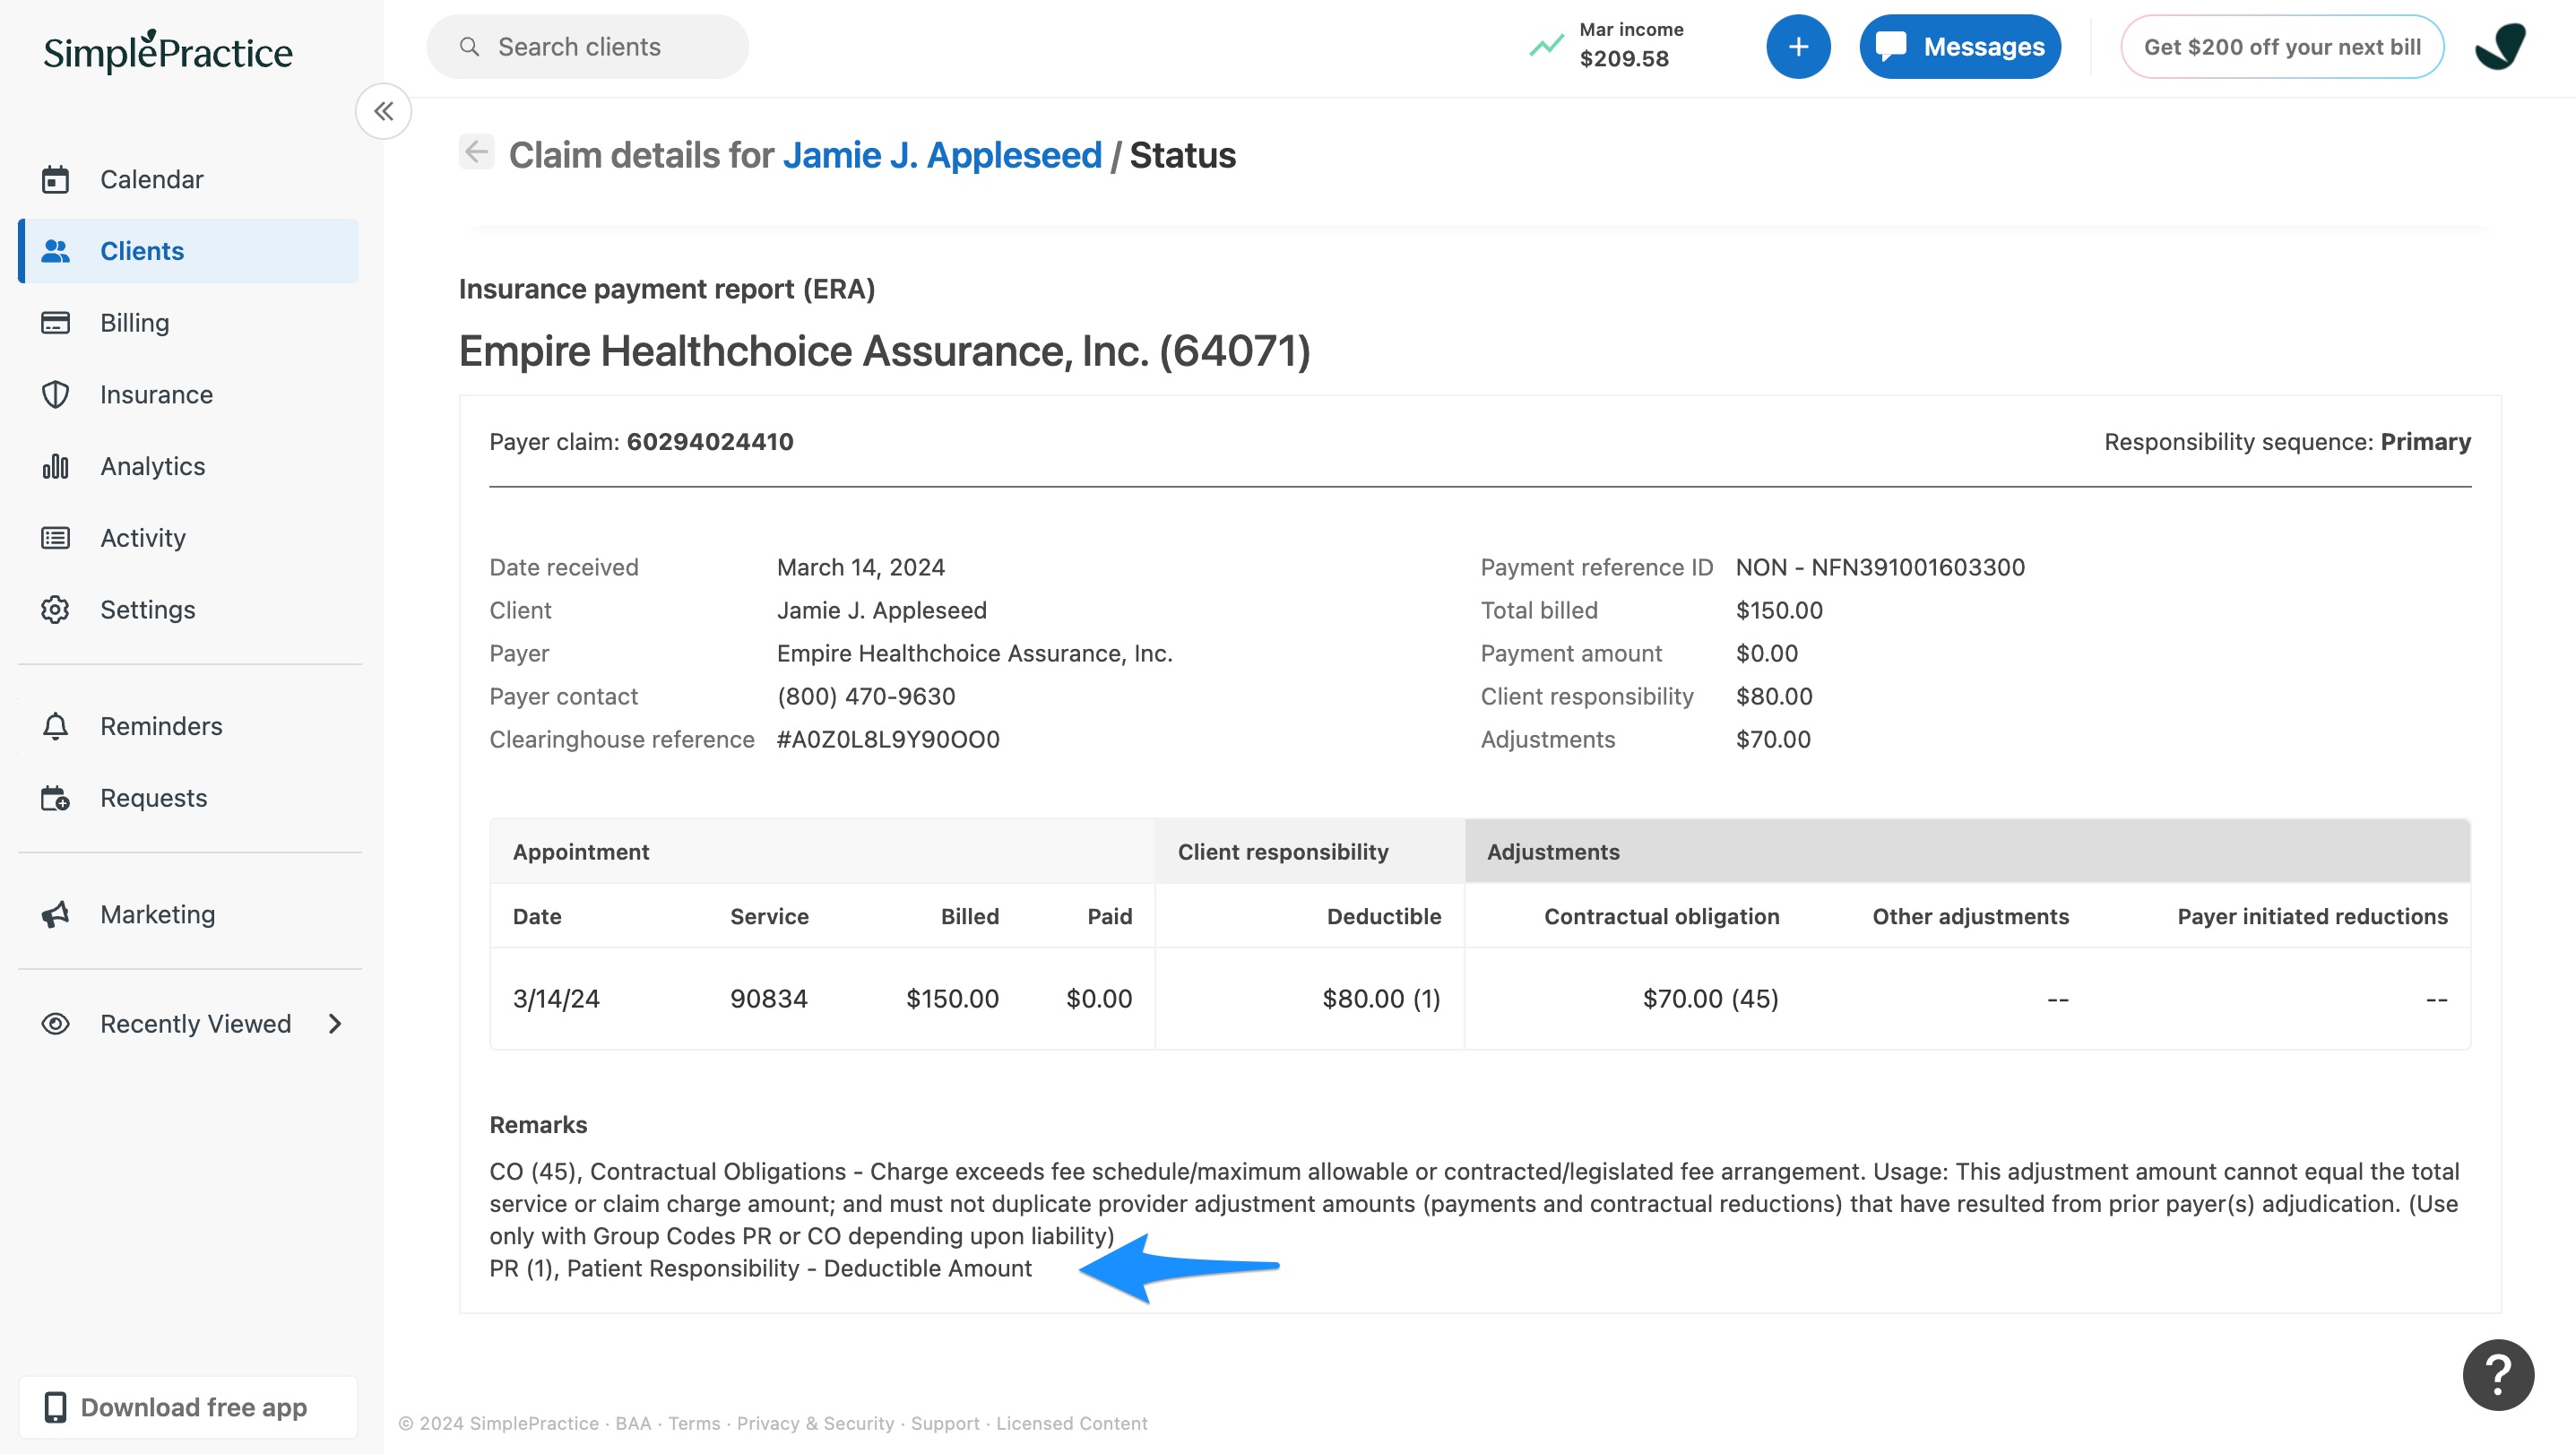Click the search magnifier icon

469,47
